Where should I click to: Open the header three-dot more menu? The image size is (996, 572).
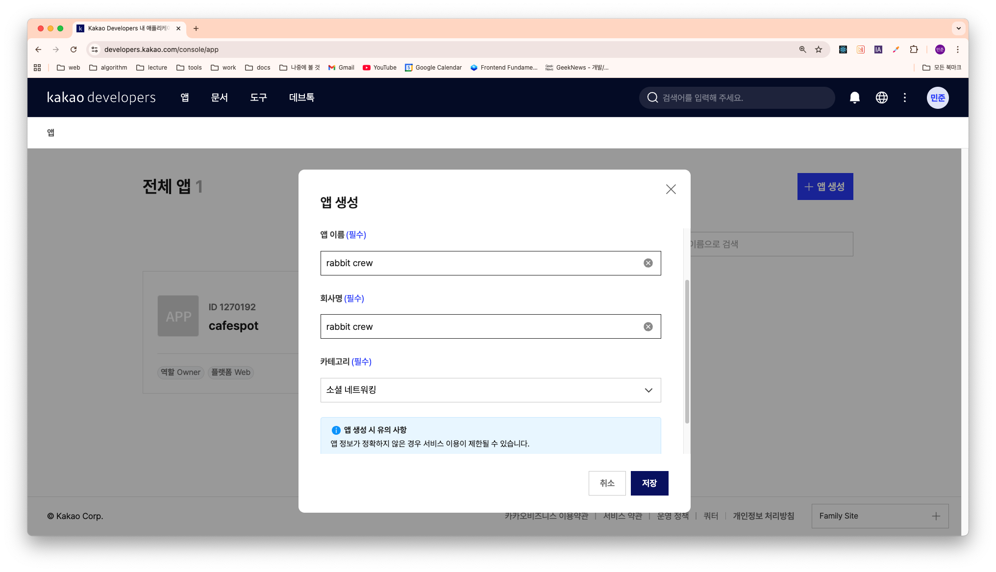pos(905,98)
